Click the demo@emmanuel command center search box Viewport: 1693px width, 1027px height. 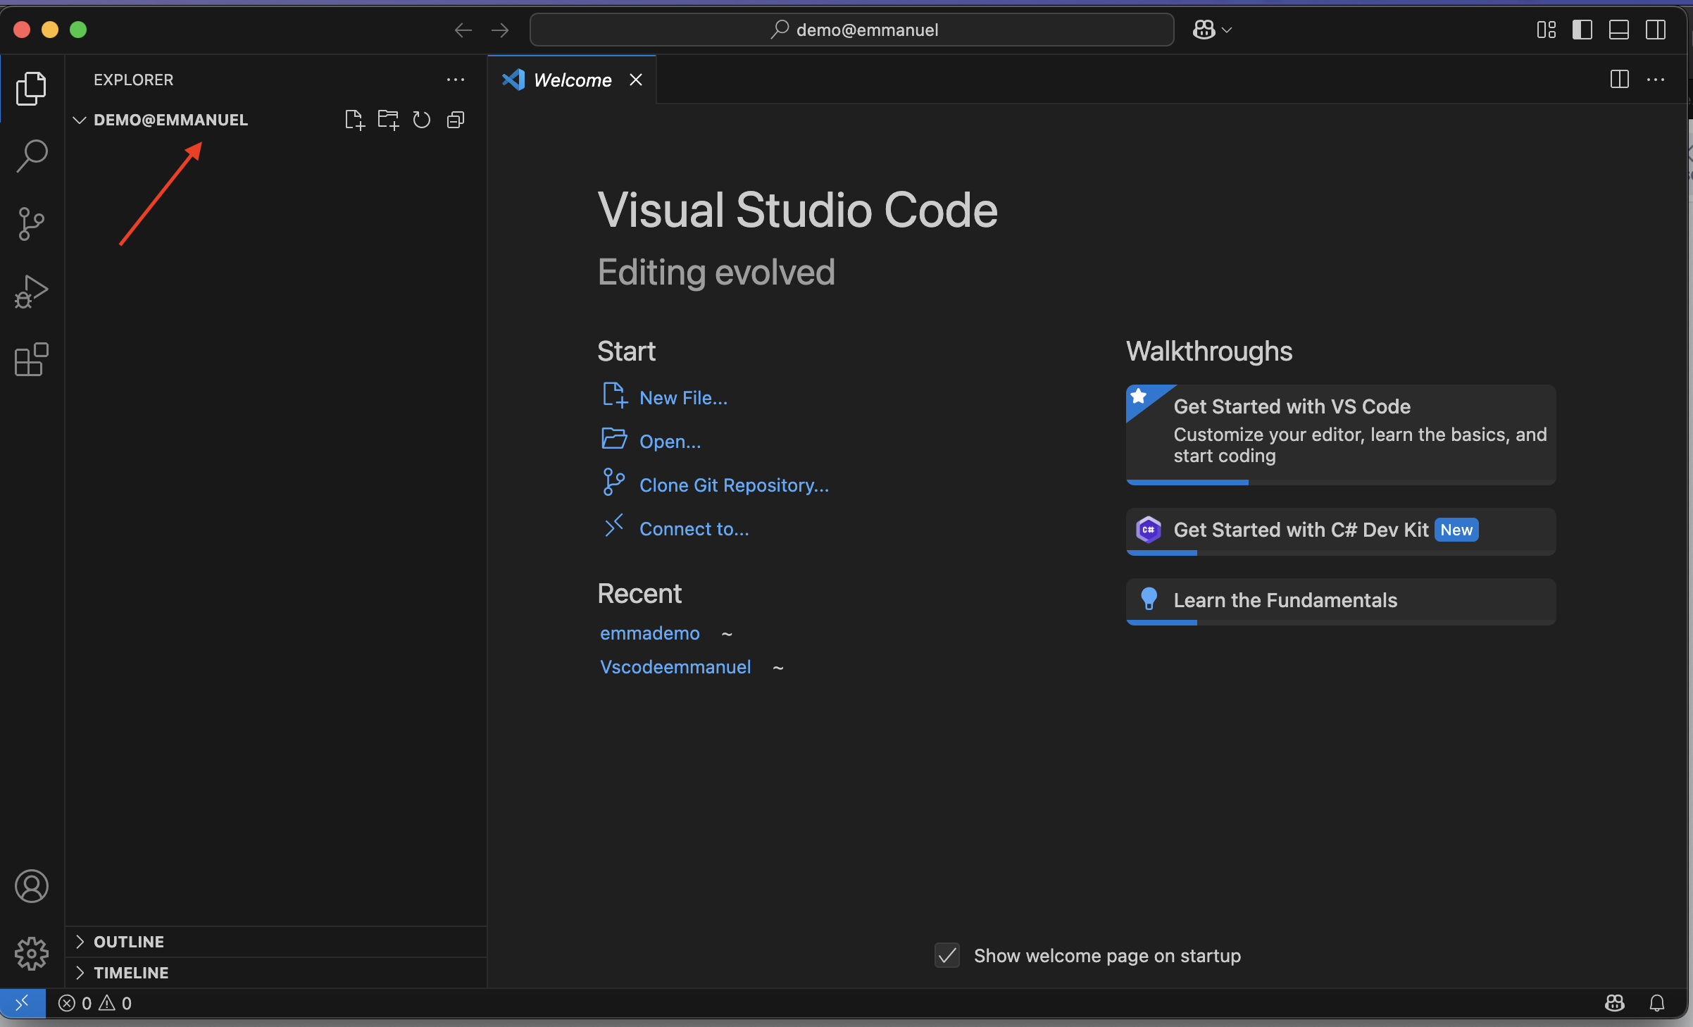click(852, 30)
